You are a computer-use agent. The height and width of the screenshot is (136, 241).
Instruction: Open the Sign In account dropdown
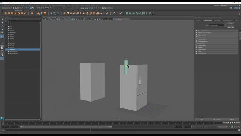coord(108,8)
